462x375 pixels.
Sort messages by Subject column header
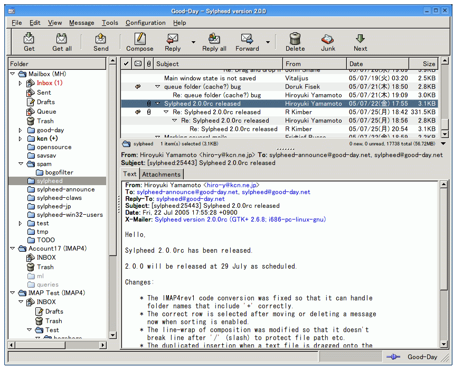click(218, 63)
